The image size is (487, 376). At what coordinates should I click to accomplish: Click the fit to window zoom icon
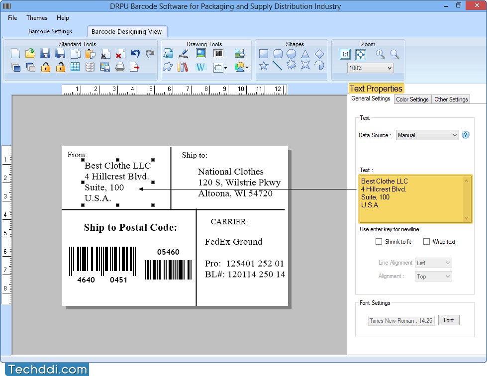click(x=360, y=54)
